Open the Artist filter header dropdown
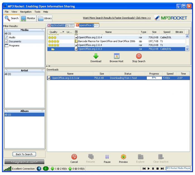Screen dimensions: 195x175 coord(43,70)
